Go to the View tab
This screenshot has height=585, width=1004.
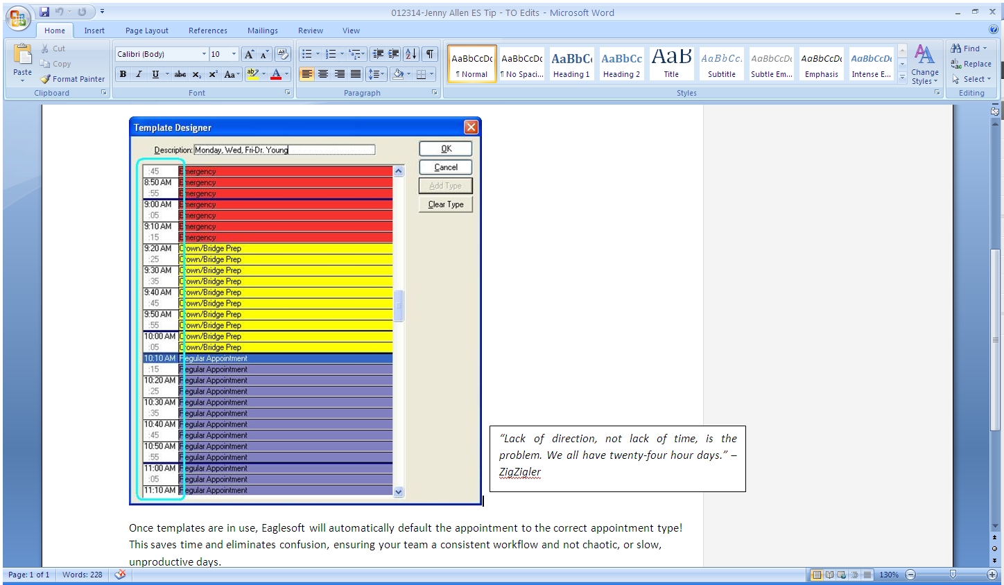tap(351, 30)
